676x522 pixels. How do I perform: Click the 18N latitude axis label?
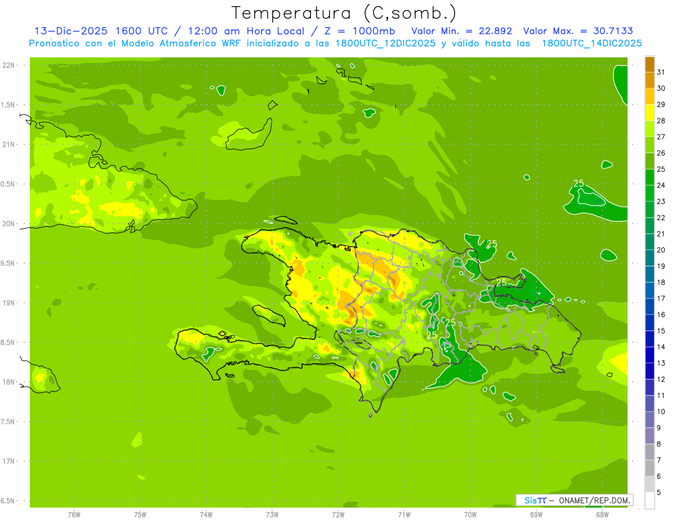[9, 382]
